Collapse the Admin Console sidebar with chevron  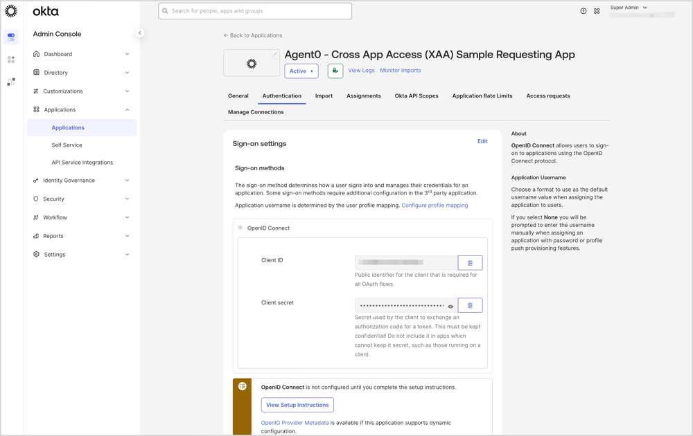[140, 33]
